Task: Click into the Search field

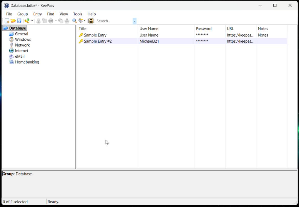Action: pyautogui.click(x=114, y=21)
